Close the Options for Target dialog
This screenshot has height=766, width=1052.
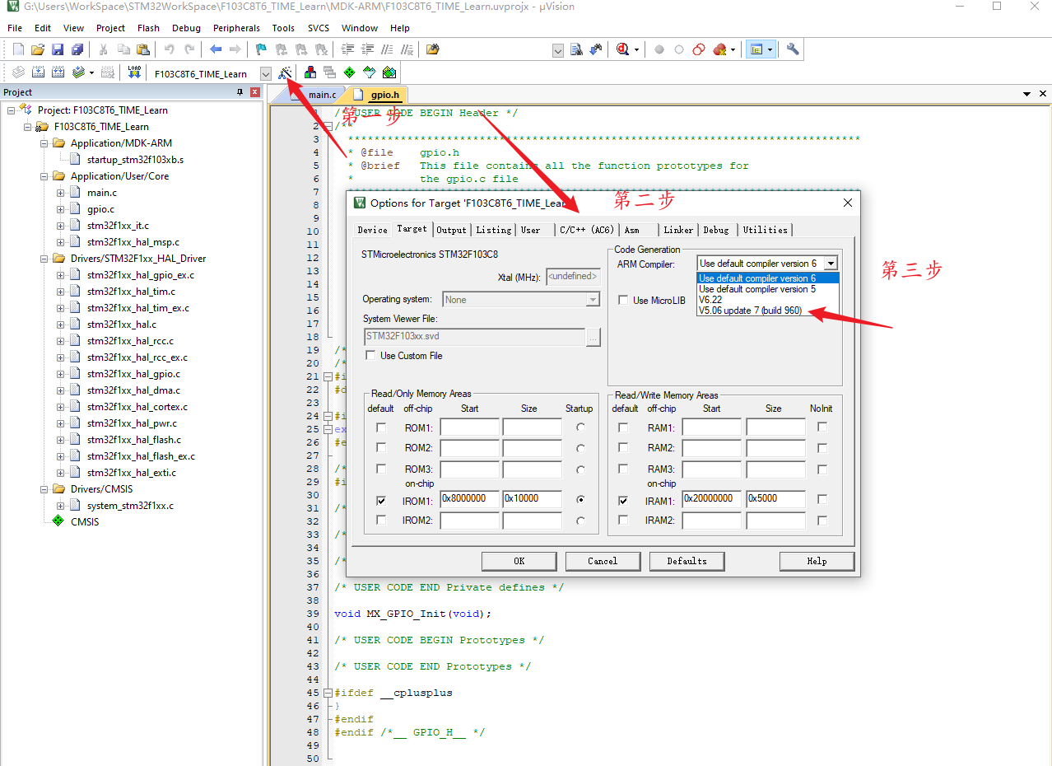(x=848, y=203)
